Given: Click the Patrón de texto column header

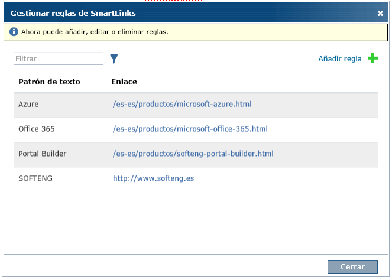Looking at the screenshot, I should (x=49, y=82).
